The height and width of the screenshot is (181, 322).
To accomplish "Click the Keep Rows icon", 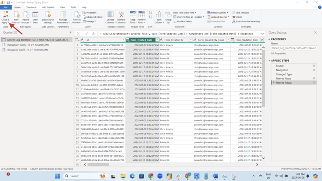I will coord(133,14).
